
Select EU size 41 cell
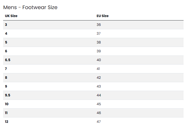tap(99, 69)
